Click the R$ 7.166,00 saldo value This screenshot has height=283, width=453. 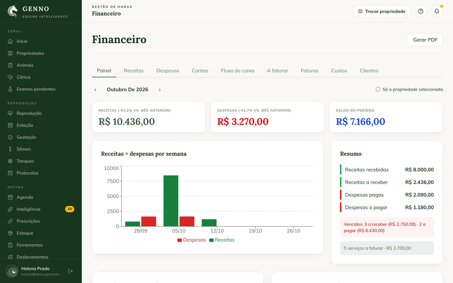point(360,122)
